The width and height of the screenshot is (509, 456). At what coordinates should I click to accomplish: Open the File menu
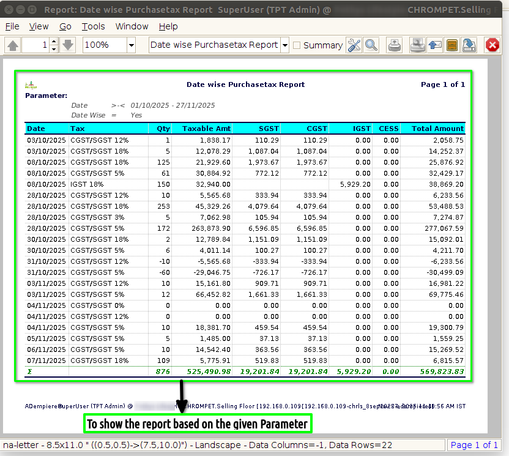[x=12, y=26]
